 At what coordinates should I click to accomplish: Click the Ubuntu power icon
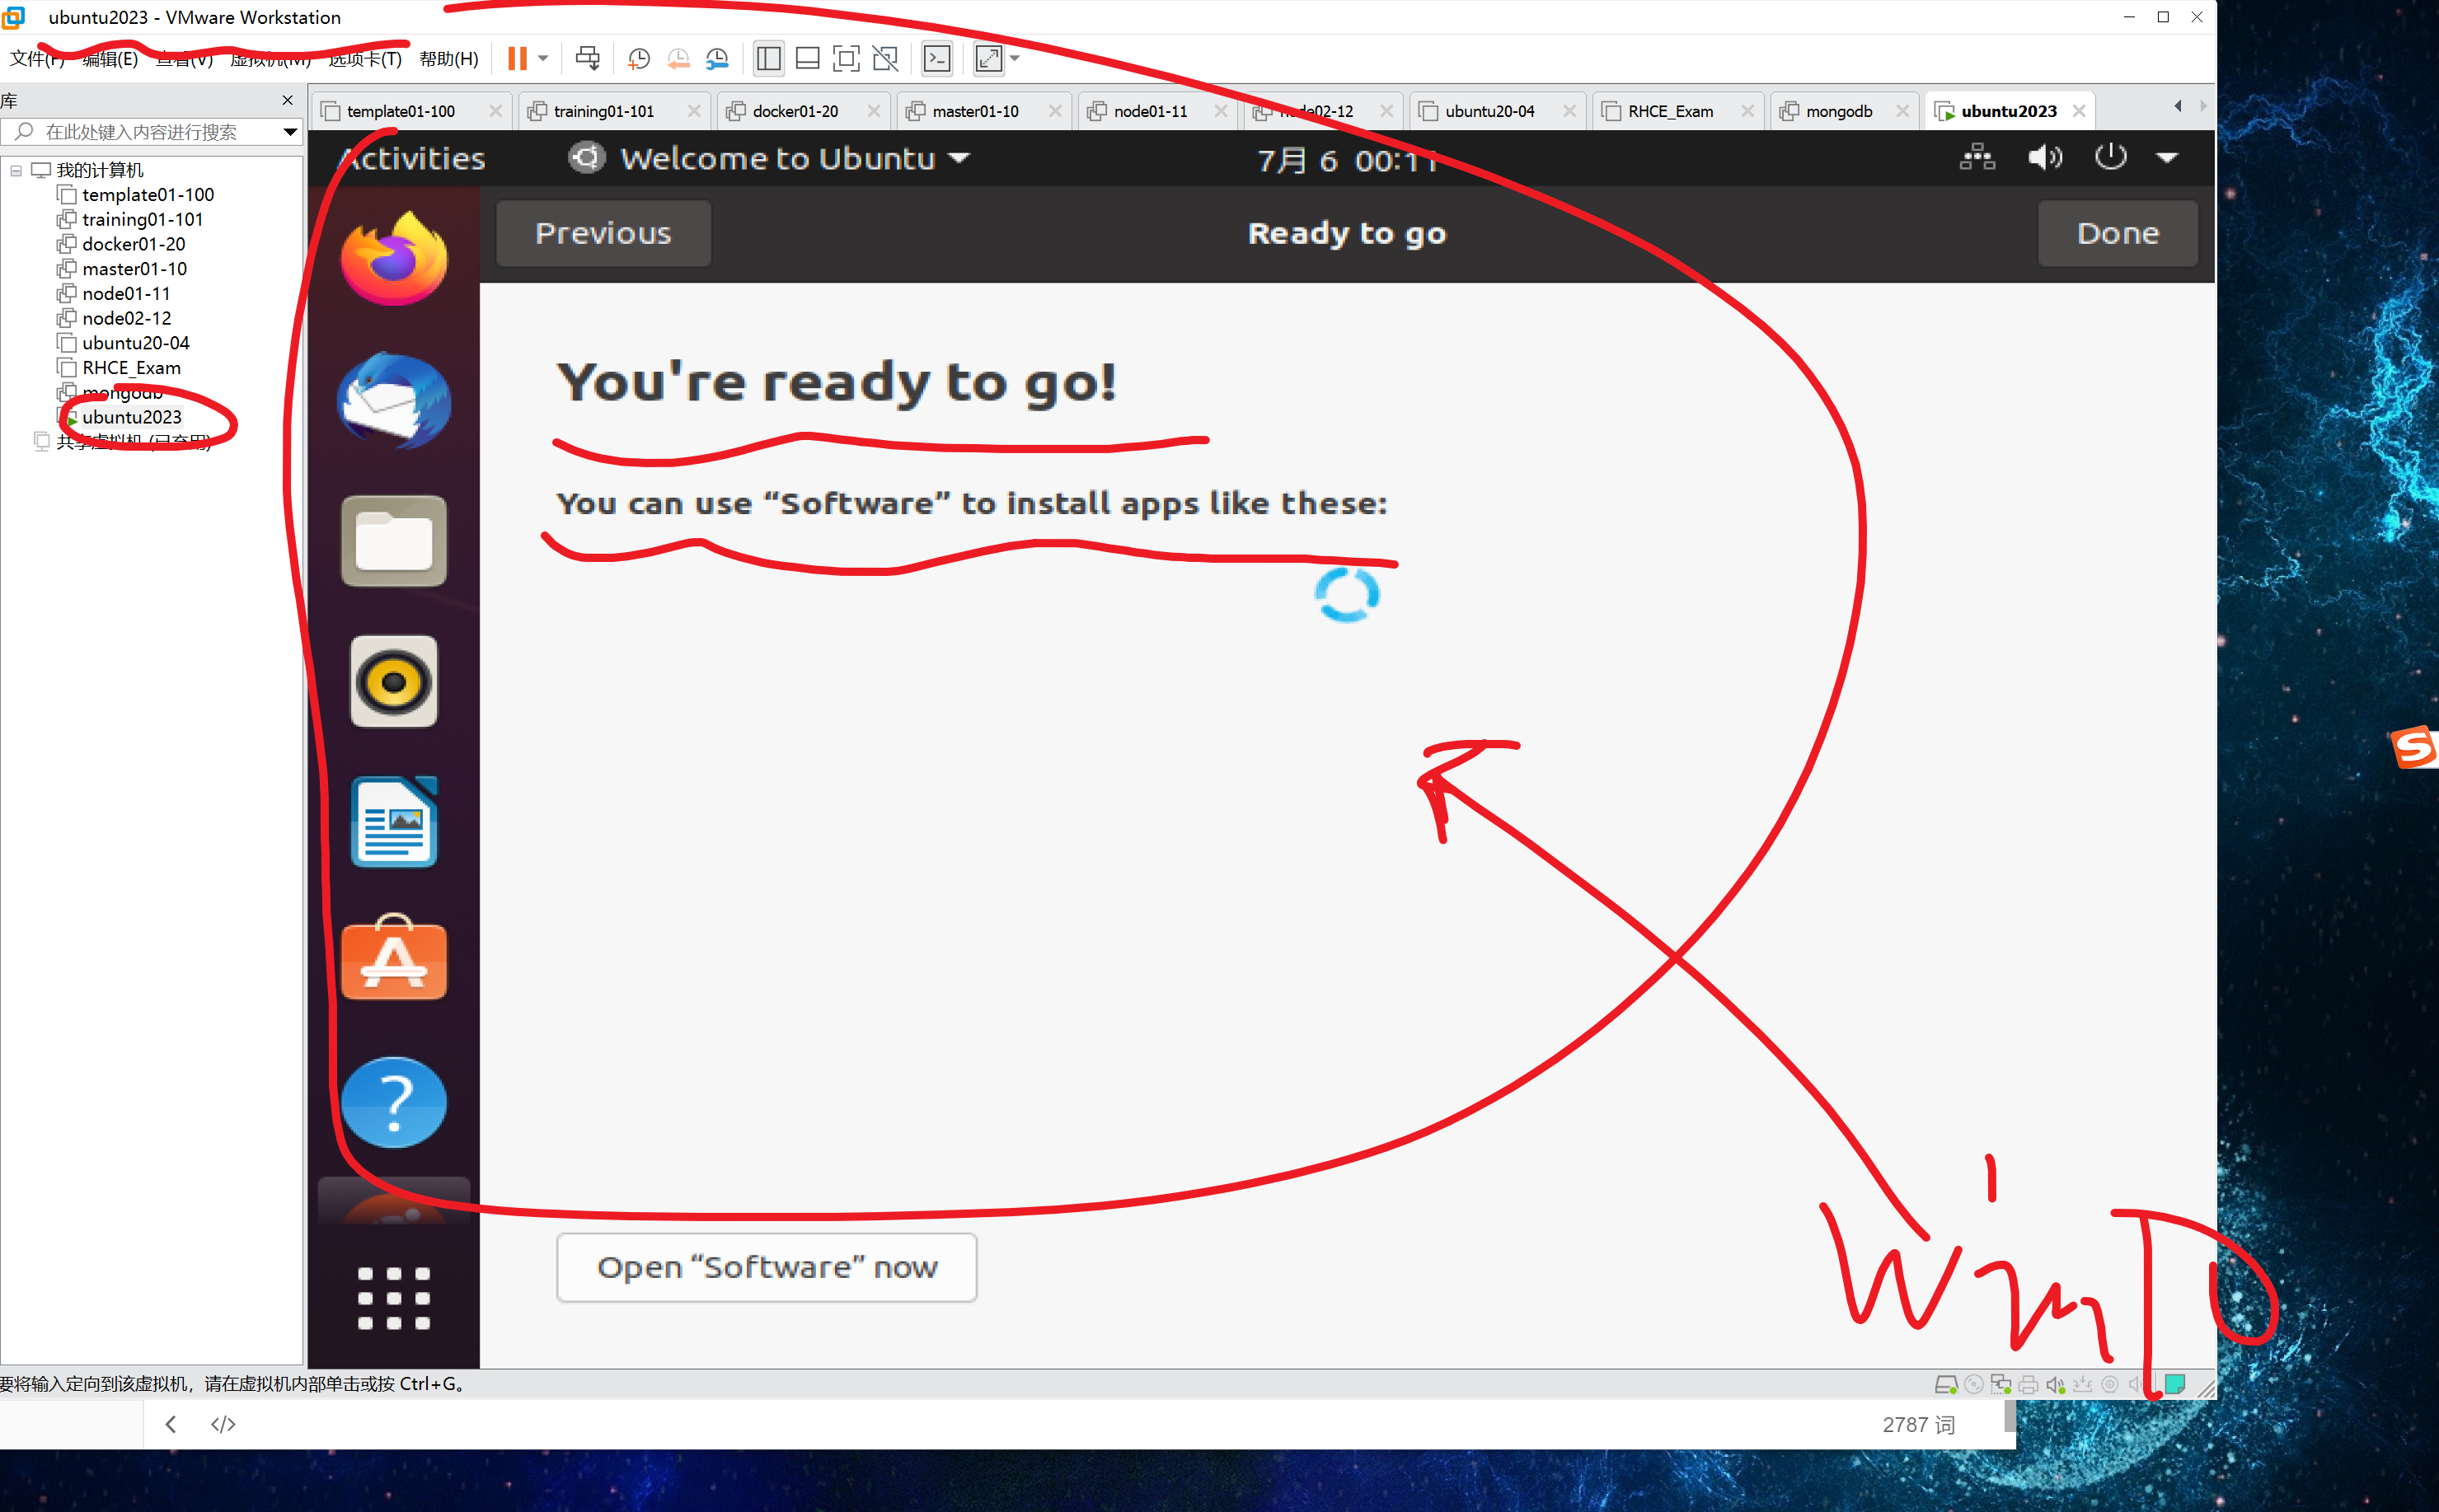point(2111,158)
